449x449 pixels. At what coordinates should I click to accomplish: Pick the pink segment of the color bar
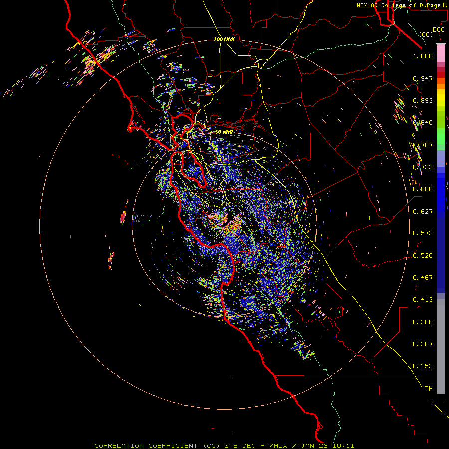click(x=441, y=53)
